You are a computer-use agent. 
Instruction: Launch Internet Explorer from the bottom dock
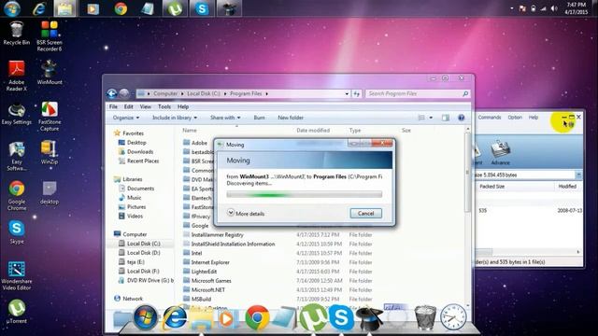click(175, 317)
